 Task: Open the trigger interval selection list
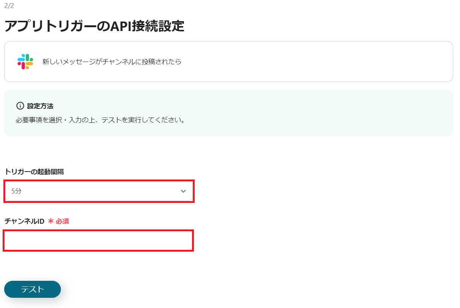pyautogui.click(x=98, y=191)
